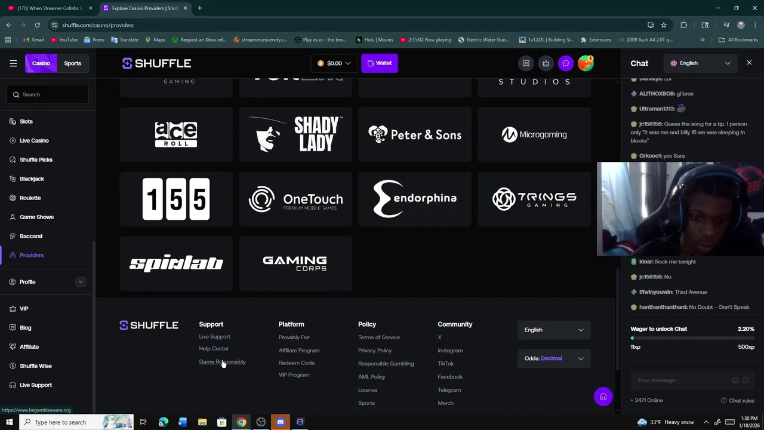Switch to the Sports tab

click(73, 63)
